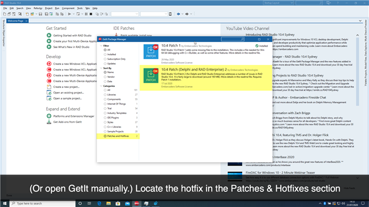
Task: Click the blue Back navigation arrow
Action: pyautogui.click(x=178, y=14)
